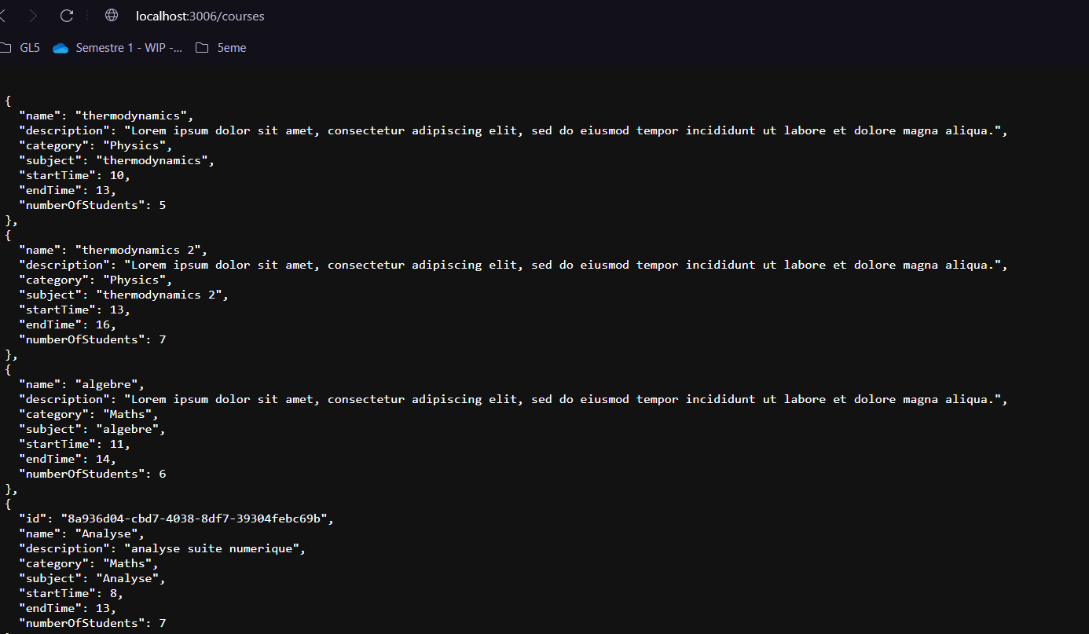This screenshot has height=634, width=1089.
Task: Click the startTime value 8 of Analyse
Action: 114,592
